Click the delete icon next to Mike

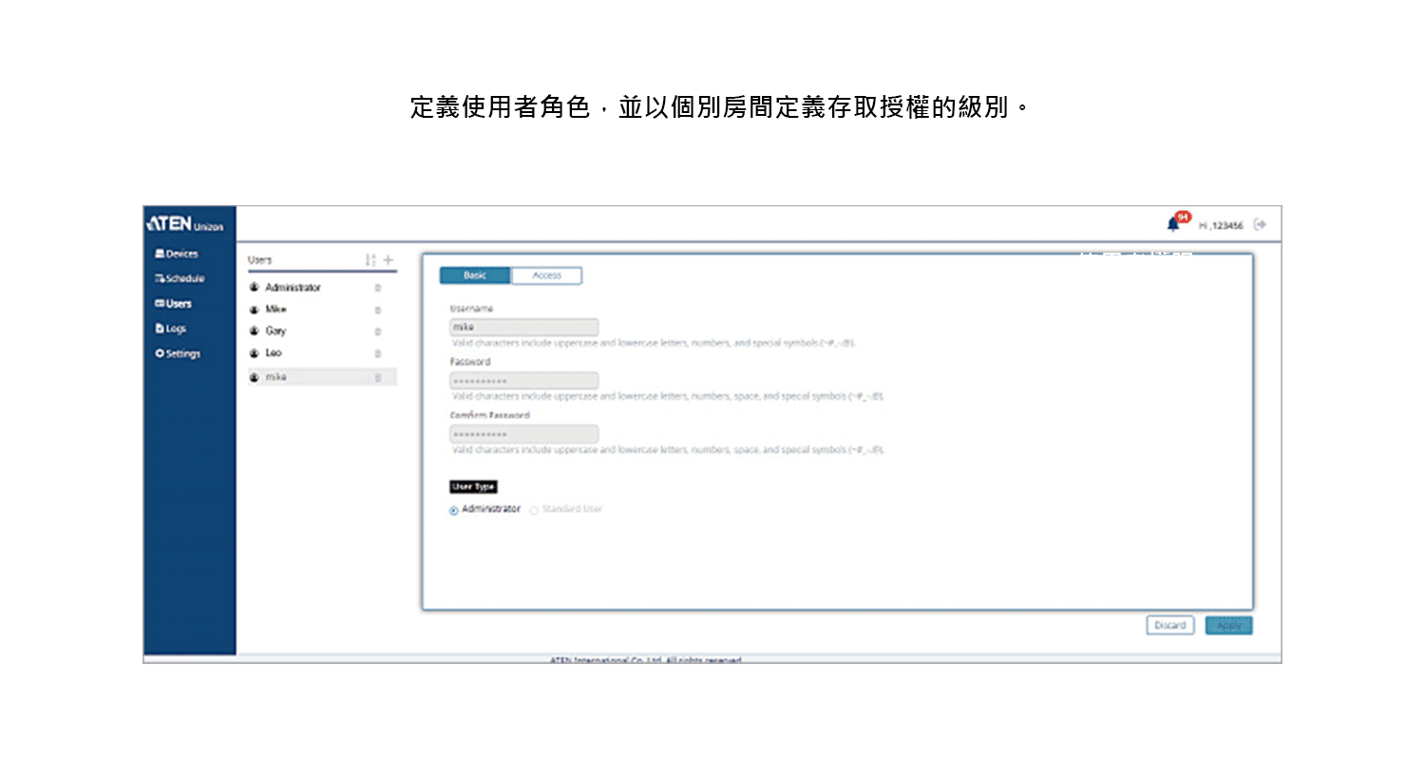point(377,309)
